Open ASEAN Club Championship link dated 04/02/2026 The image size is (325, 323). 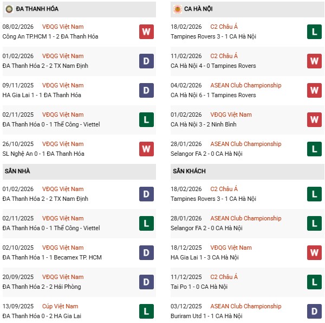point(246,85)
